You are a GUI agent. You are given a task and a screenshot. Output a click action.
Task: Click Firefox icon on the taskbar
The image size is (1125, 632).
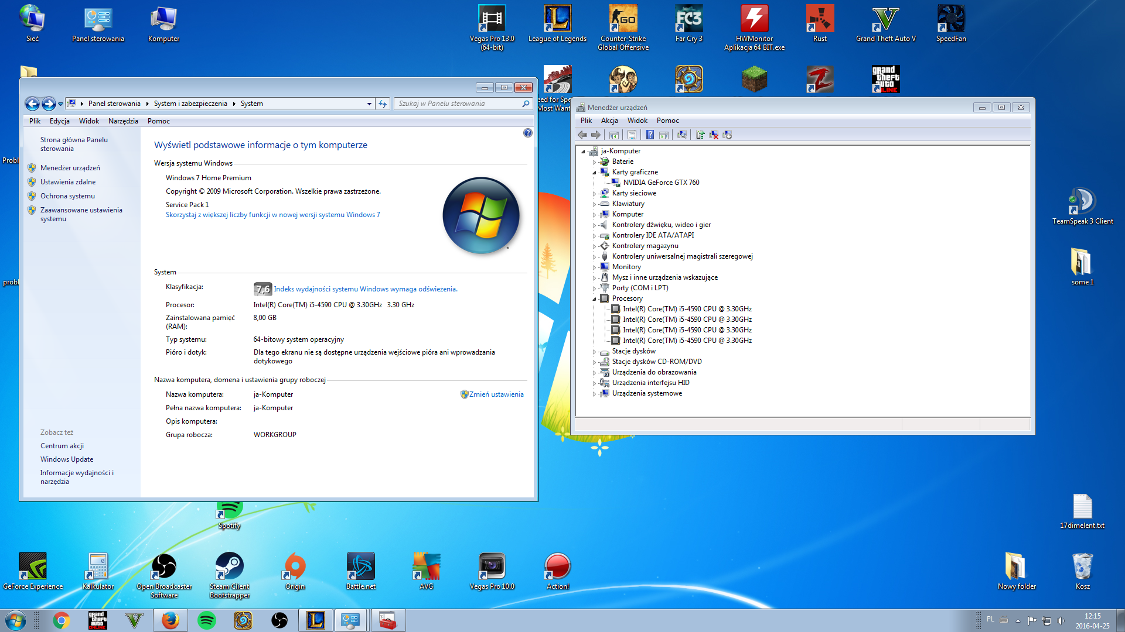[171, 620]
